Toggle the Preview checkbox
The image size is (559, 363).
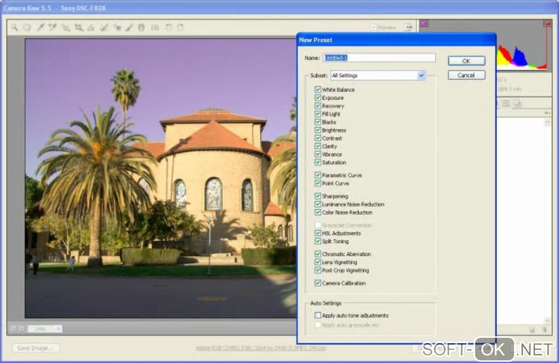[x=373, y=27]
